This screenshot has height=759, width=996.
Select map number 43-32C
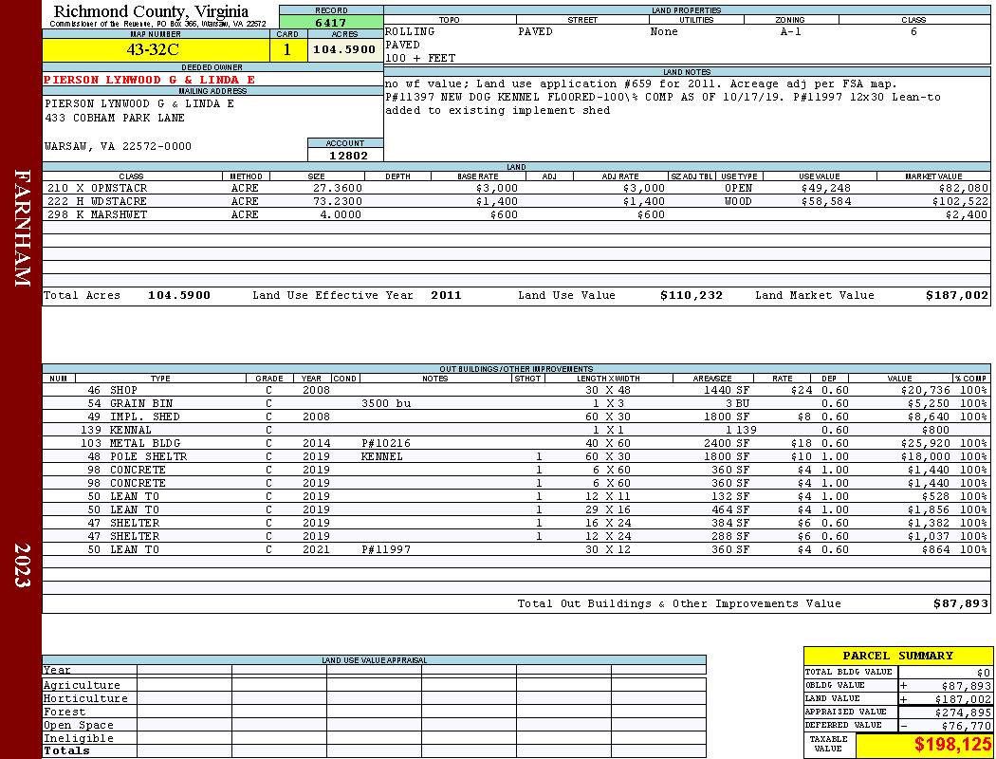153,49
